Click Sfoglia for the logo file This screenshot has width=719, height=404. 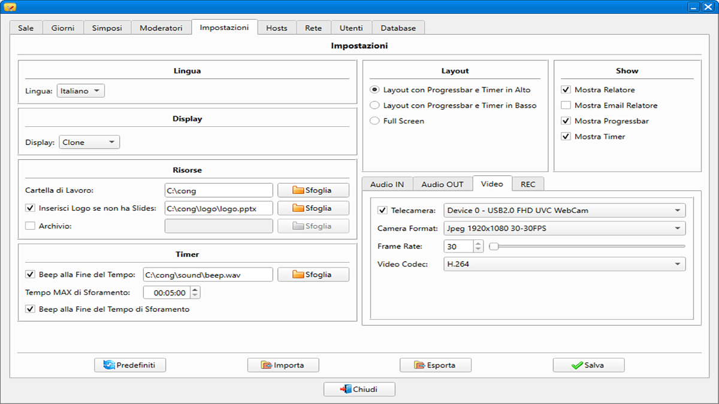coord(313,208)
